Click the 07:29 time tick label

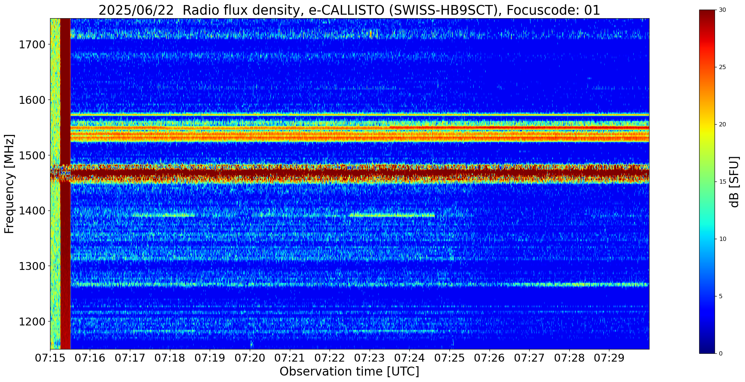(609, 358)
